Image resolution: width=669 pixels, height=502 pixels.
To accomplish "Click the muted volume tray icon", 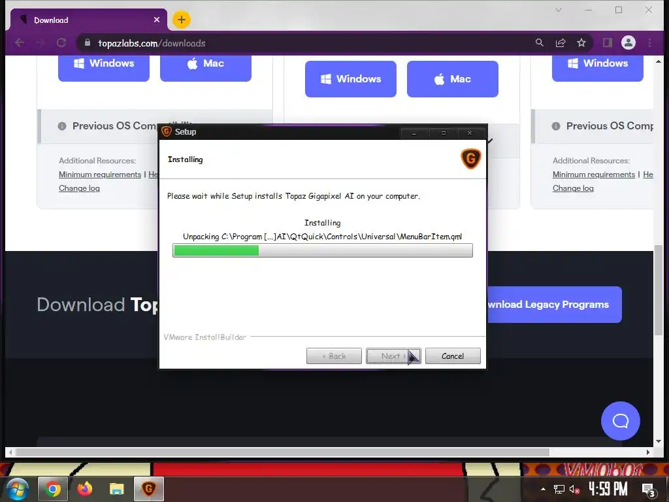I will tap(574, 489).
